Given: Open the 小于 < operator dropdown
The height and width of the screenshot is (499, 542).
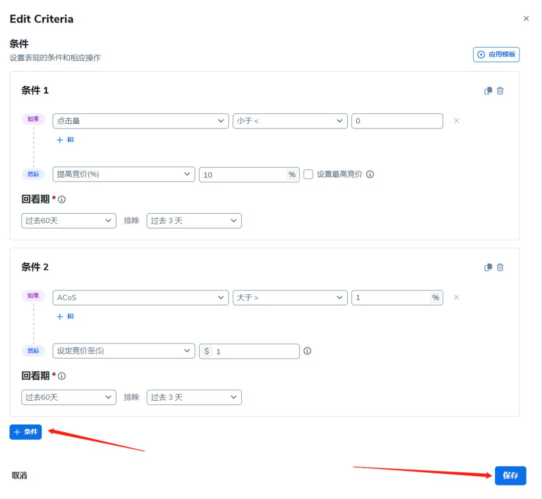Looking at the screenshot, I should click(290, 121).
